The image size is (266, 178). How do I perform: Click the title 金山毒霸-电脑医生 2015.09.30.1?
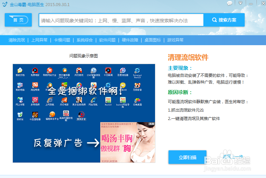pos(40,5)
